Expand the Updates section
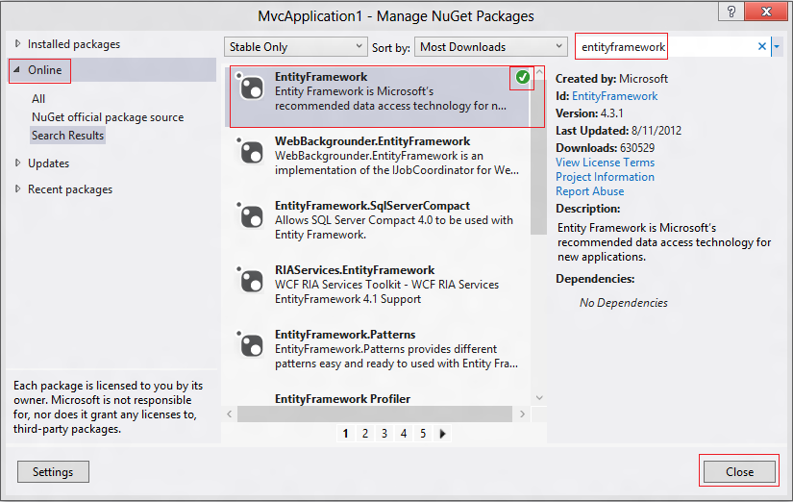The image size is (793, 502). (x=16, y=163)
